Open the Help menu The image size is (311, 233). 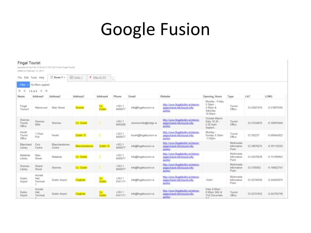coord(42,78)
